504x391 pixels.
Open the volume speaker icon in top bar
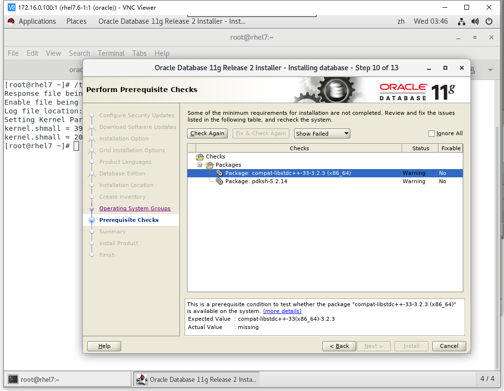[475, 21]
